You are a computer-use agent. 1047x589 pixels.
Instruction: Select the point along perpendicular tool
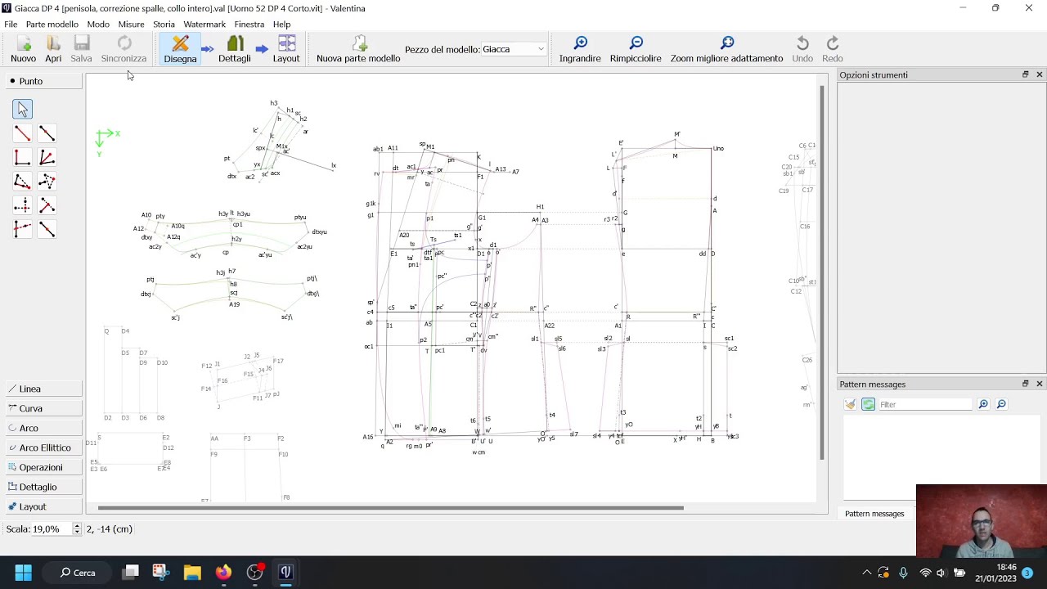[22, 158]
